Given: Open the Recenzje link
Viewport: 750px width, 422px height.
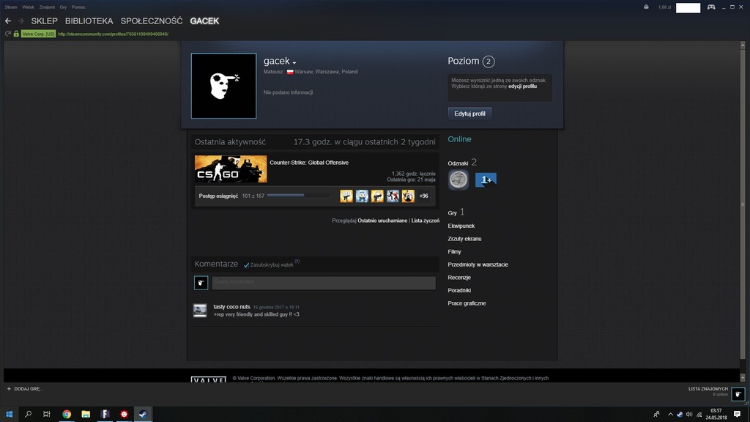Looking at the screenshot, I should coord(459,278).
